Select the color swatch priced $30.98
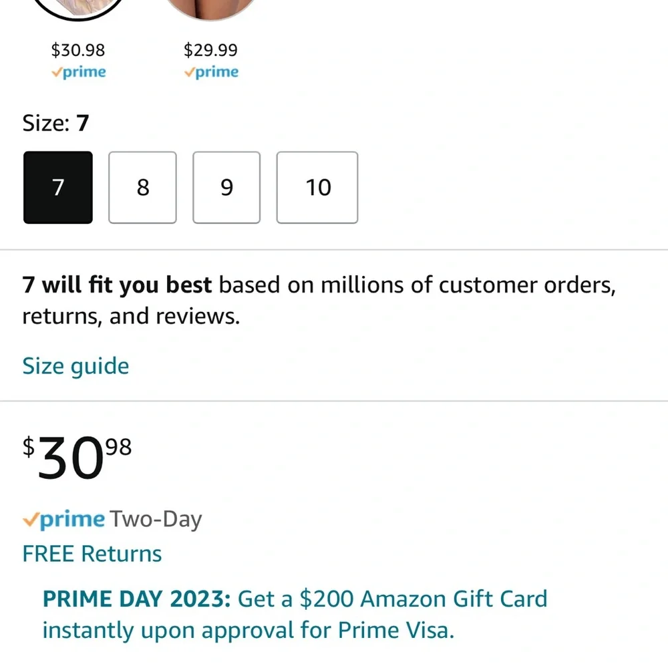 click(x=78, y=9)
